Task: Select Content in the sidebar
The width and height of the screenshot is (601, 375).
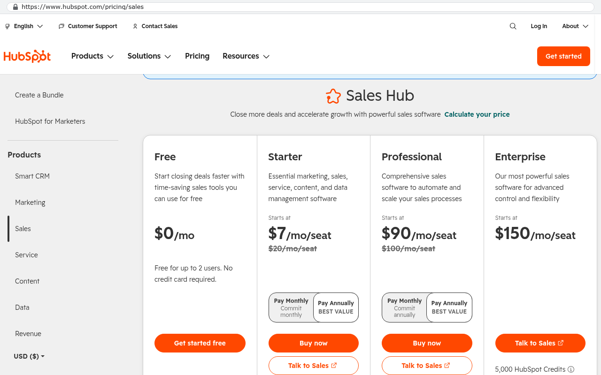Action: (x=27, y=281)
